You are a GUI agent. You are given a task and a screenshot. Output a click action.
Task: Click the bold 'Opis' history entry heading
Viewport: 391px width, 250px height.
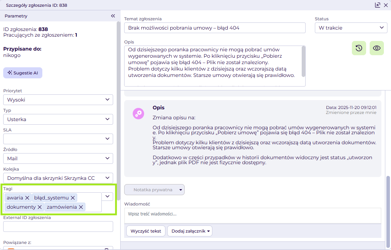(x=159, y=108)
